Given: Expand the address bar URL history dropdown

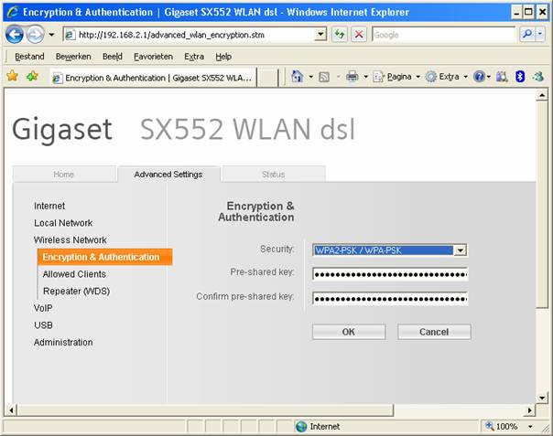Looking at the screenshot, I should point(320,34).
